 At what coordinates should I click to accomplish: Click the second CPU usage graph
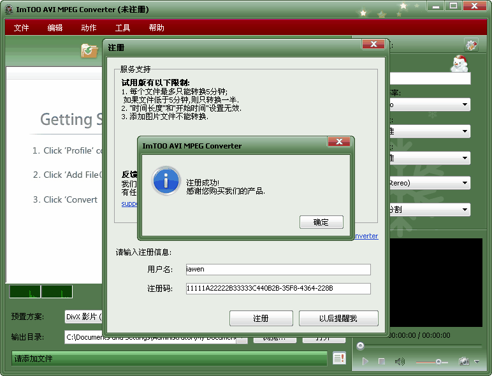point(57,292)
